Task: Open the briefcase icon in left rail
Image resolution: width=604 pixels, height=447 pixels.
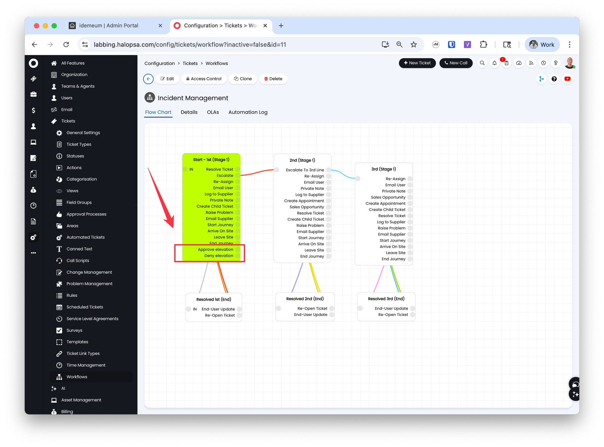Action: click(34, 94)
